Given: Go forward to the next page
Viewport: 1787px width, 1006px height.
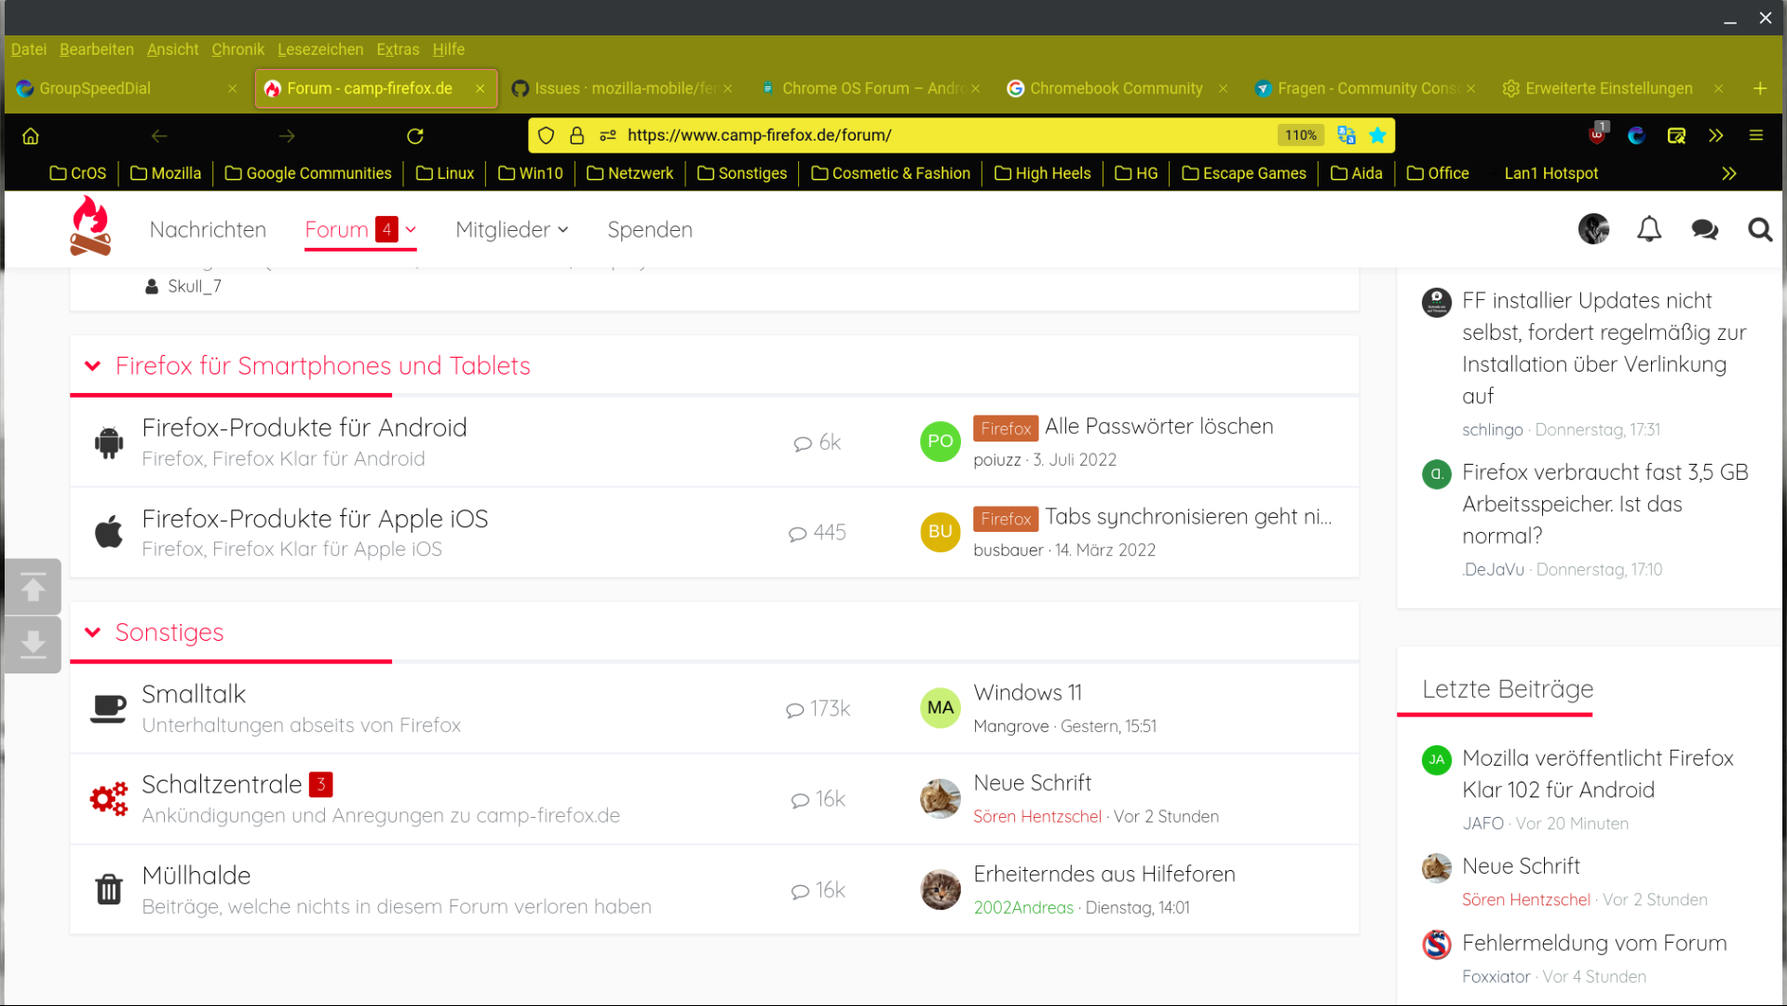Looking at the screenshot, I should coord(287,136).
